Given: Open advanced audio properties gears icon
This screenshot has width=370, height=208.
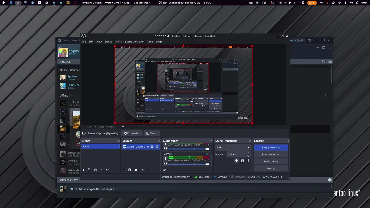Looking at the screenshot, I should pos(164,170).
